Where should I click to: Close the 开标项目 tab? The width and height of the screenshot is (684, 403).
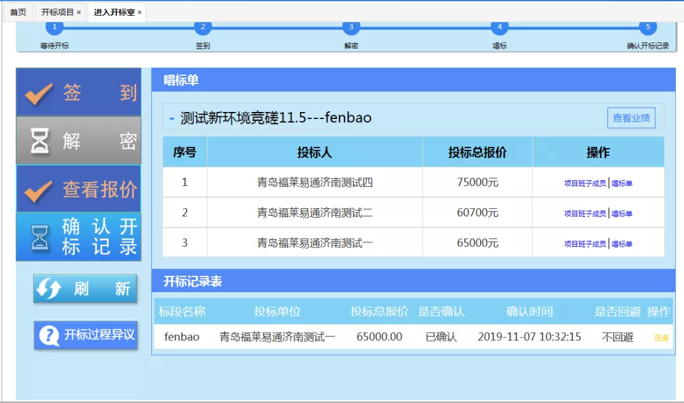(x=79, y=12)
